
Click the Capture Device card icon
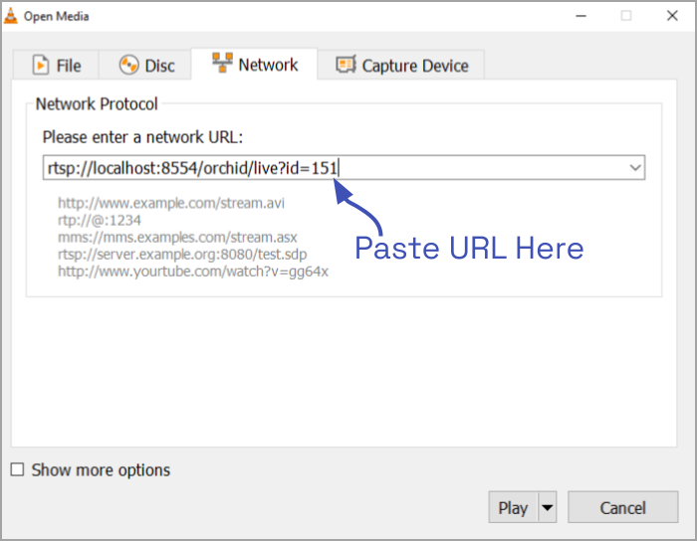pos(346,65)
